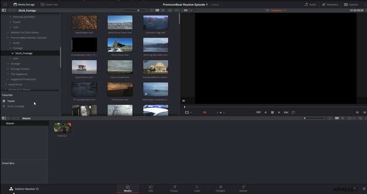Collapse the PremiumBeat Resolve Tutorials folder

click(x=8, y=37)
